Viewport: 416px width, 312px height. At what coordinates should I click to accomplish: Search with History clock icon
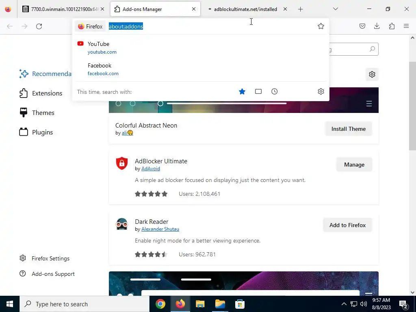pyautogui.click(x=274, y=91)
